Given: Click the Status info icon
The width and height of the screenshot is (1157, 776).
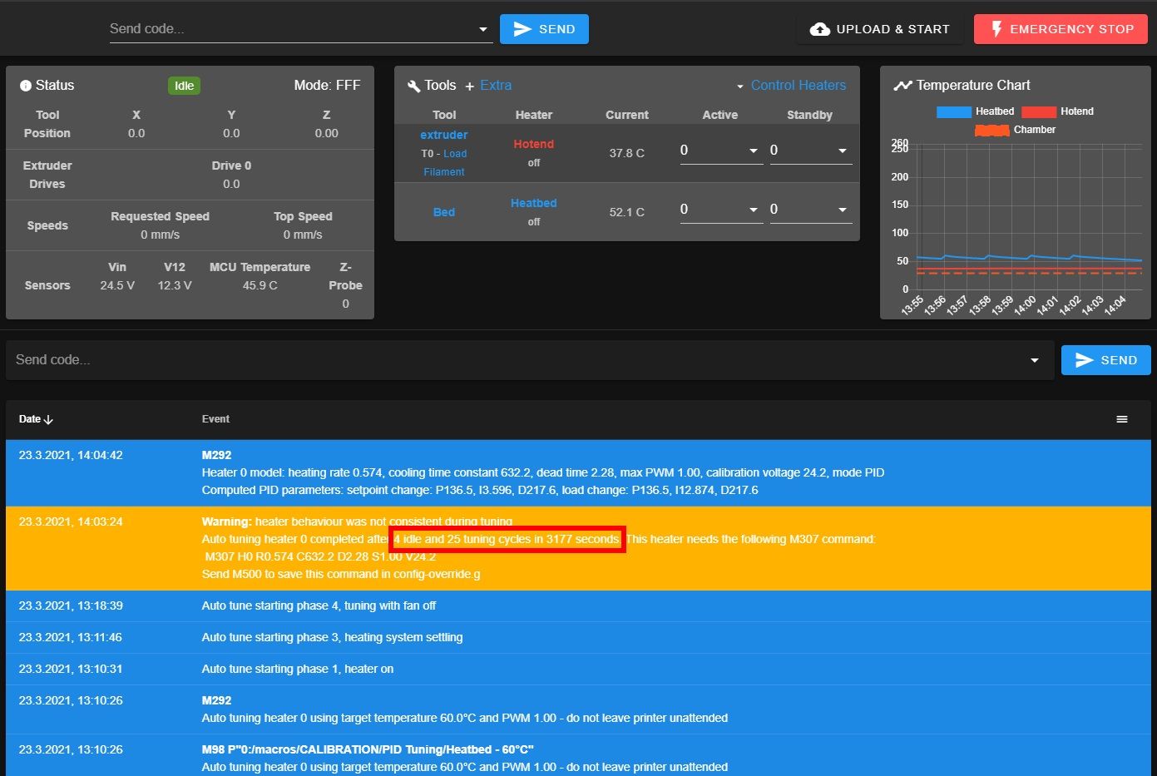Looking at the screenshot, I should 26,86.
